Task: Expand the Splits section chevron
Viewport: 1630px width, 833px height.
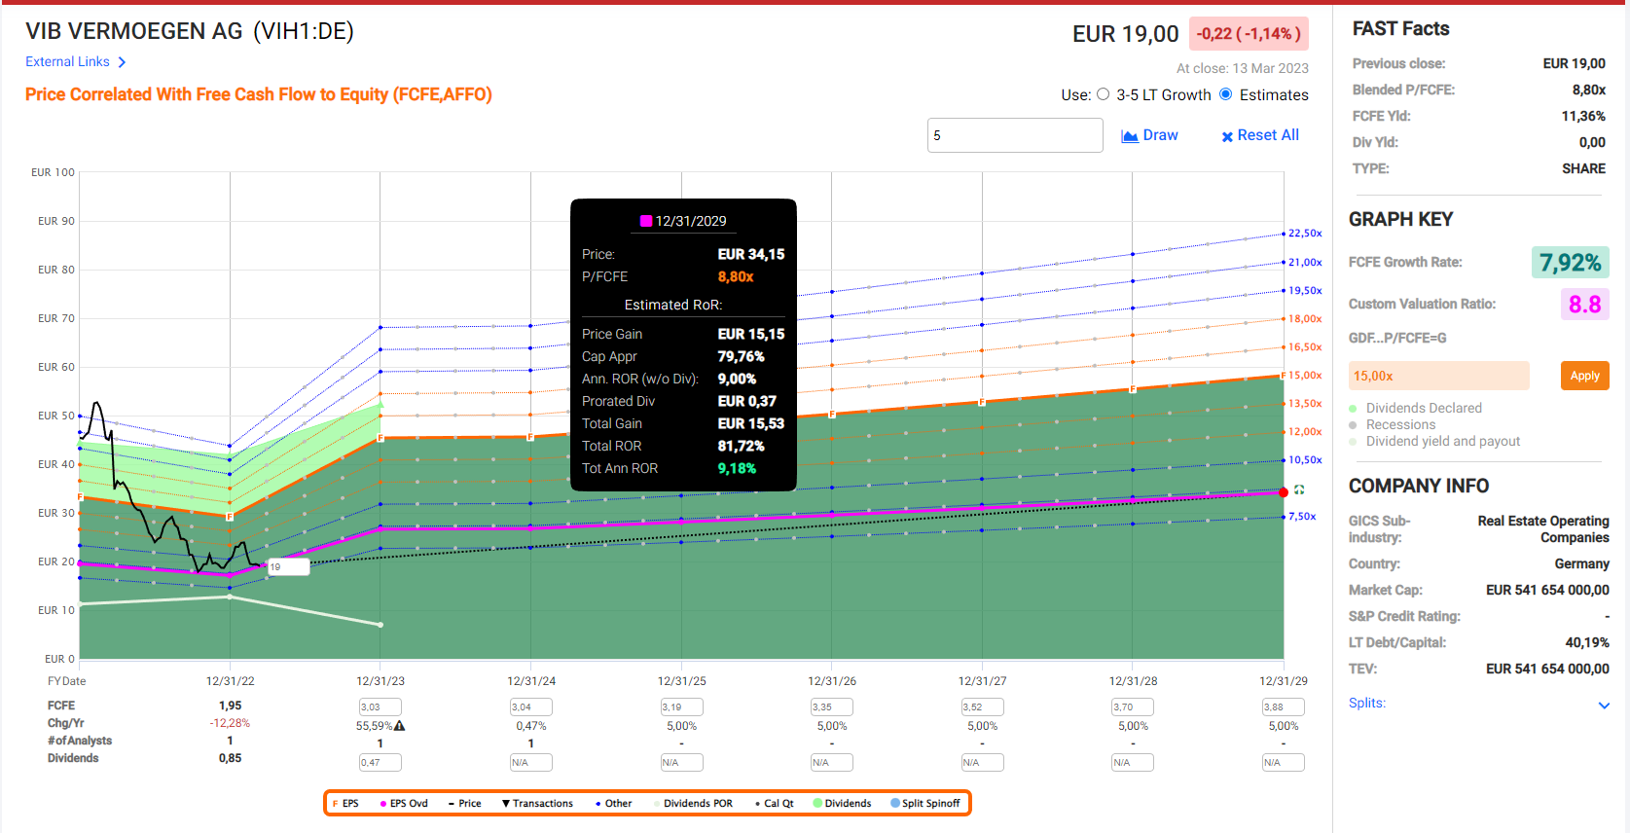Action: click(x=1604, y=705)
